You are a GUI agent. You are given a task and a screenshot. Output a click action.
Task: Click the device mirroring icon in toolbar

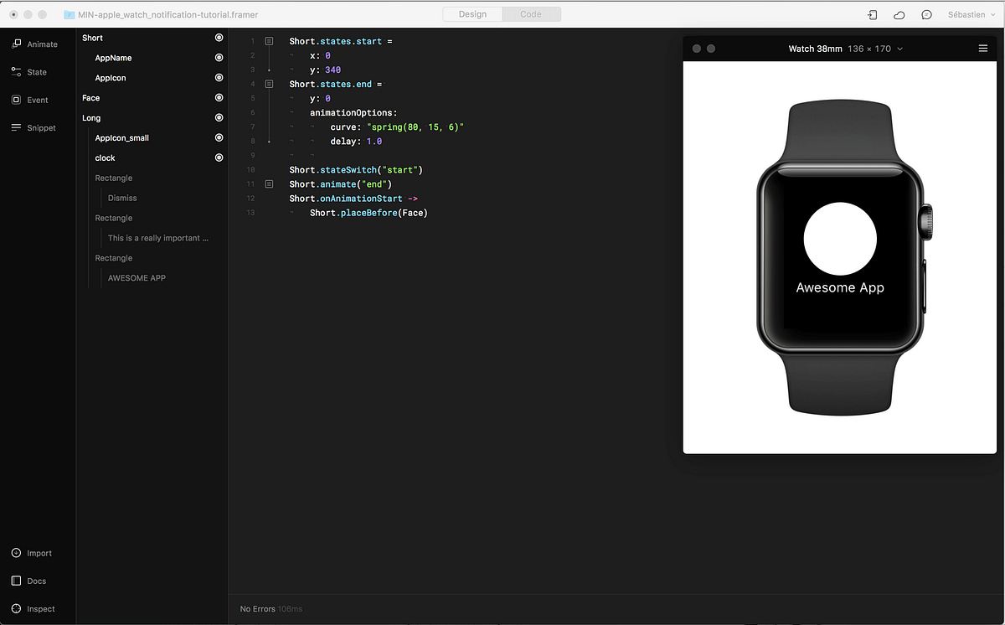click(872, 14)
